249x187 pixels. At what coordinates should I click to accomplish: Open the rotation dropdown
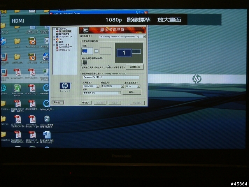pos(119,93)
